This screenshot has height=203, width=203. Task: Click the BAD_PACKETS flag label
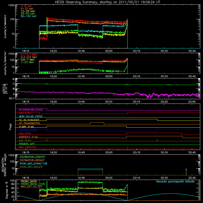click(x=28, y=147)
